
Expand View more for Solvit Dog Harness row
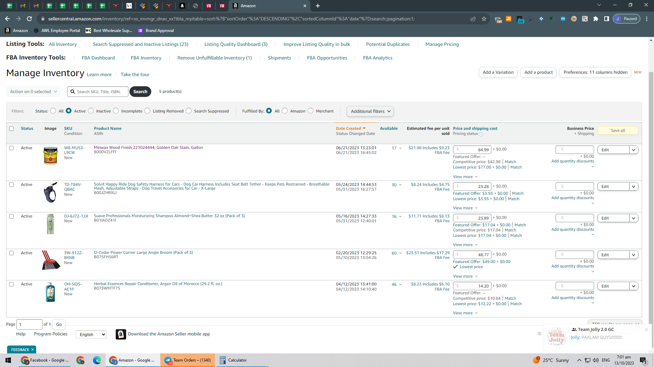[465, 208]
